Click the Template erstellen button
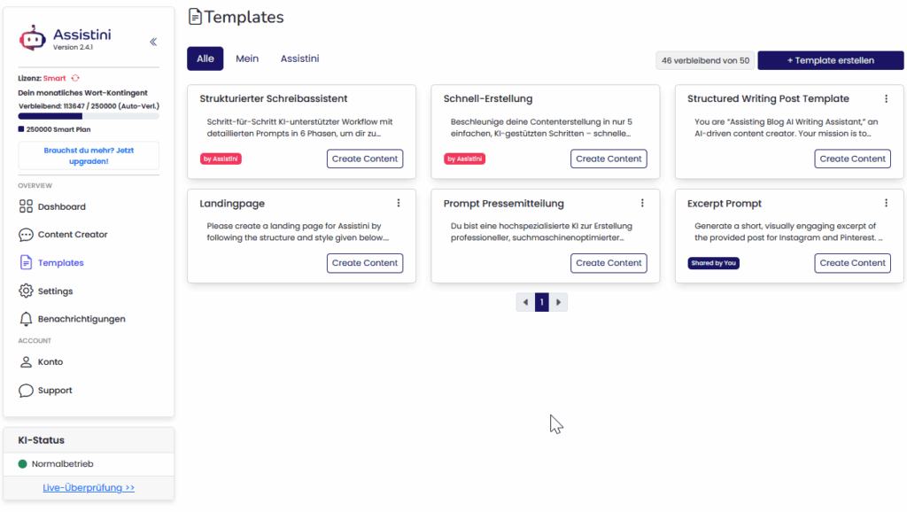 (x=830, y=60)
